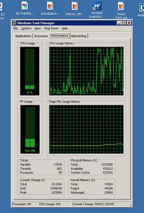This screenshot has height=213, width=144.
Task: Open the View menu
Action: [38, 28]
